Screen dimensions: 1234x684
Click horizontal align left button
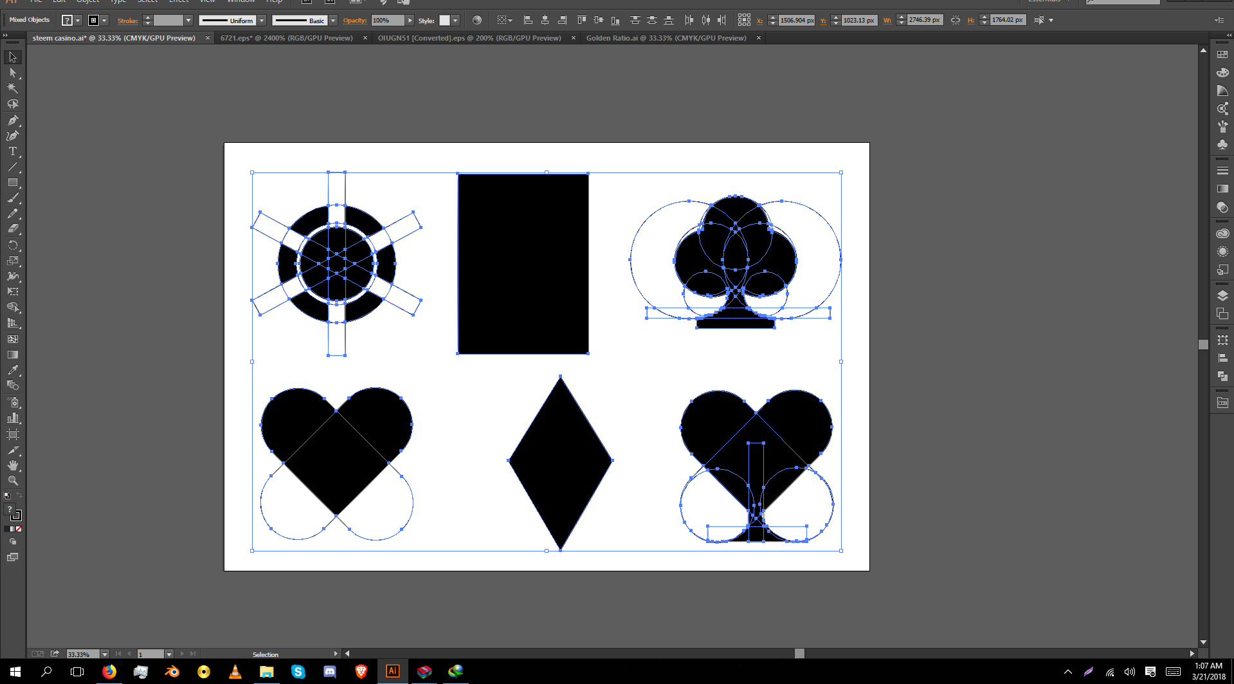click(x=528, y=20)
